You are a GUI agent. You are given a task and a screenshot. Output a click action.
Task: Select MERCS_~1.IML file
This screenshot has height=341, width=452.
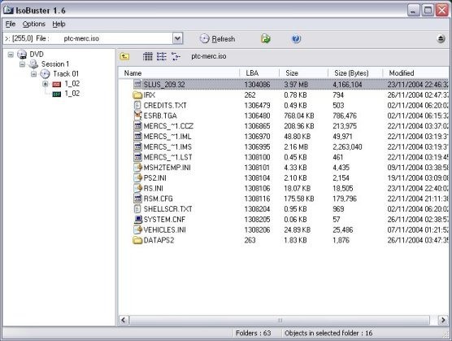tap(167, 137)
